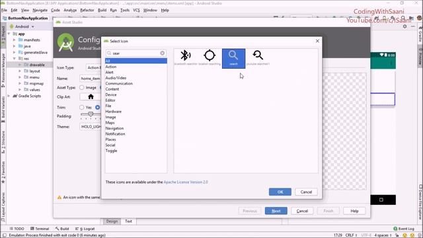The width and height of the screenshot is (423, 238).
Task: Open the Android project view dropdown
Action: coord(22,26)
